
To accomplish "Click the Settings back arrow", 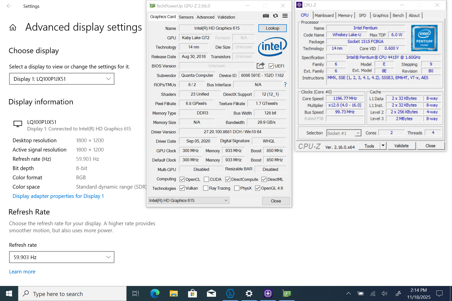I will [9, 6].
